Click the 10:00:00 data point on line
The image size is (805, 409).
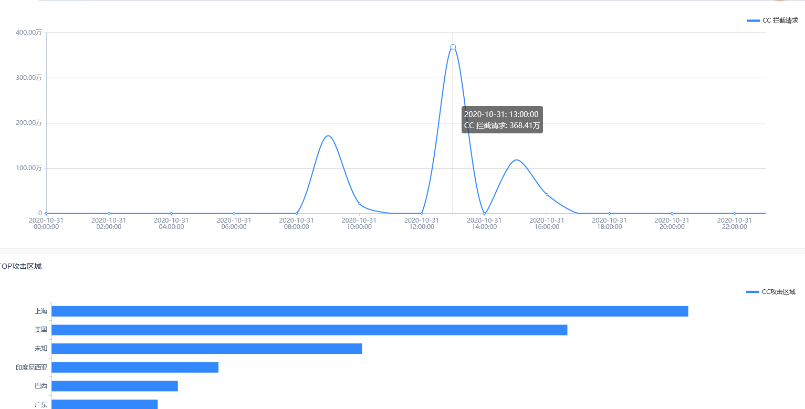pyautogui.click(x=359, y=204)
